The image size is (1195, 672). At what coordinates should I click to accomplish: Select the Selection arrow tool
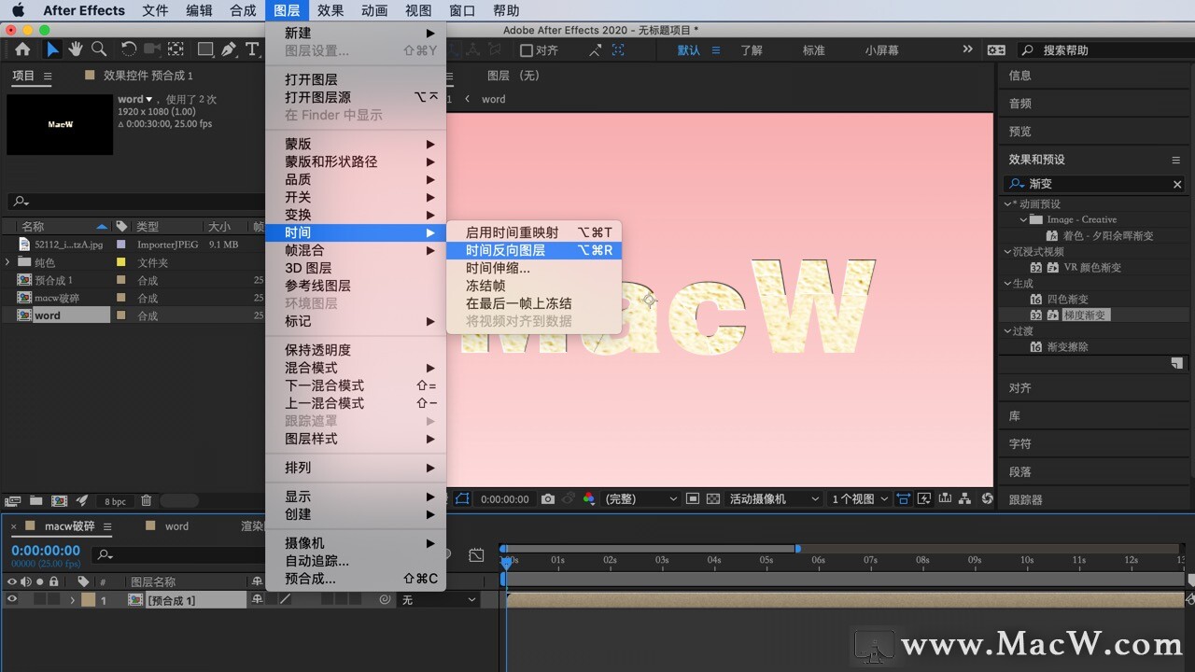point(52,49)
